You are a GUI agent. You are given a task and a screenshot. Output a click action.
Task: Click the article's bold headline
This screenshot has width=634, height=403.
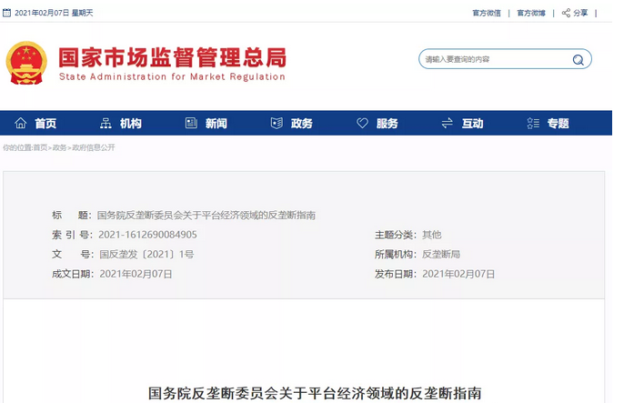pos(315,393)
